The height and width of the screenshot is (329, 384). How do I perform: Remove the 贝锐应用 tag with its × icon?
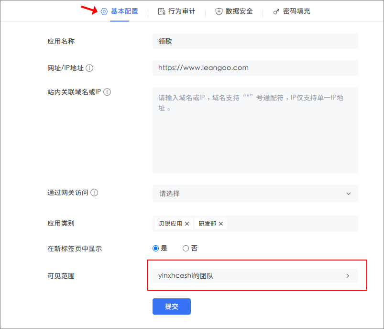[x=187, y=223]
